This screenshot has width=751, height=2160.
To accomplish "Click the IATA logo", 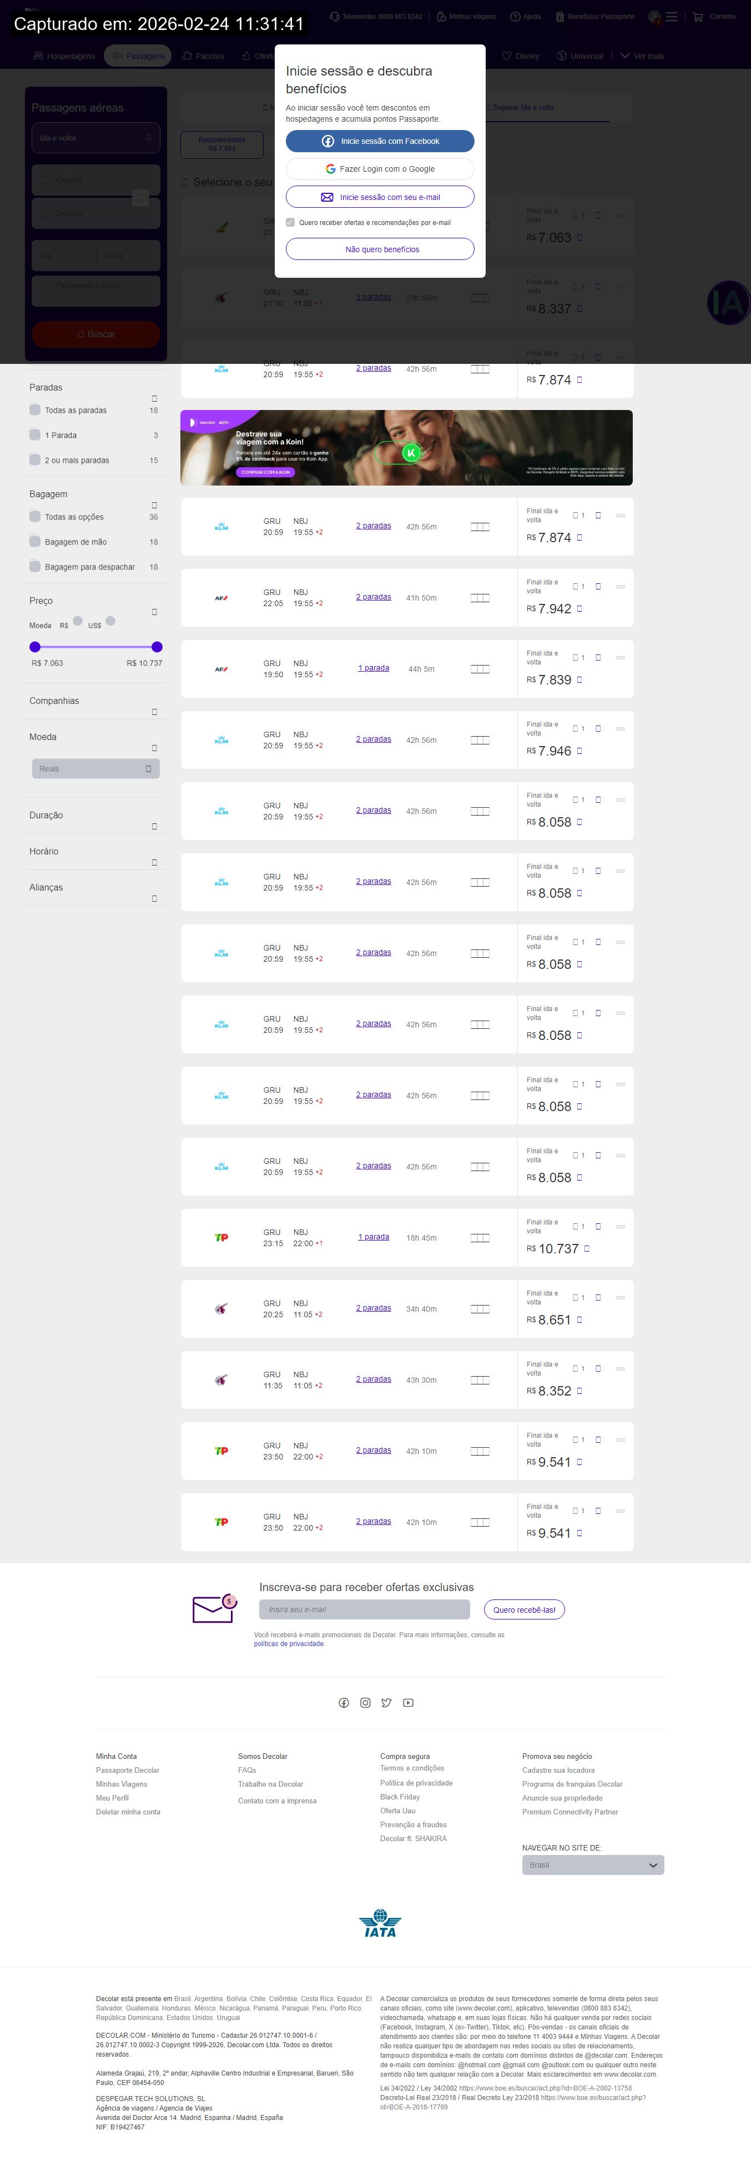I will [380, 1923].
